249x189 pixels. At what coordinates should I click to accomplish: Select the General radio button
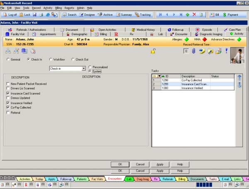(x=8, y=59)
